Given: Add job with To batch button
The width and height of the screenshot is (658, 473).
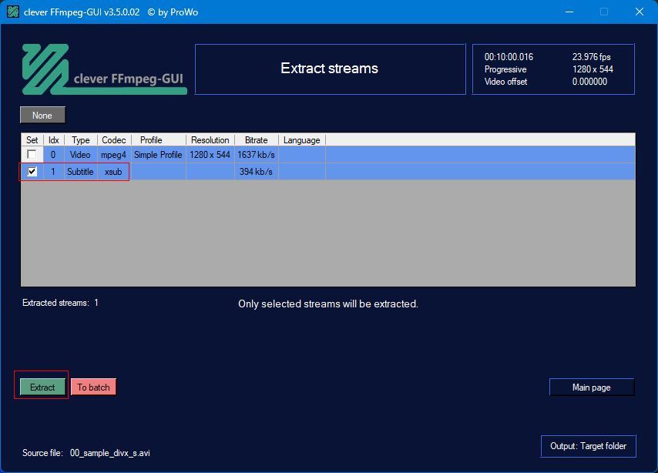Looking at the screenshot, I should coord(93,387).
